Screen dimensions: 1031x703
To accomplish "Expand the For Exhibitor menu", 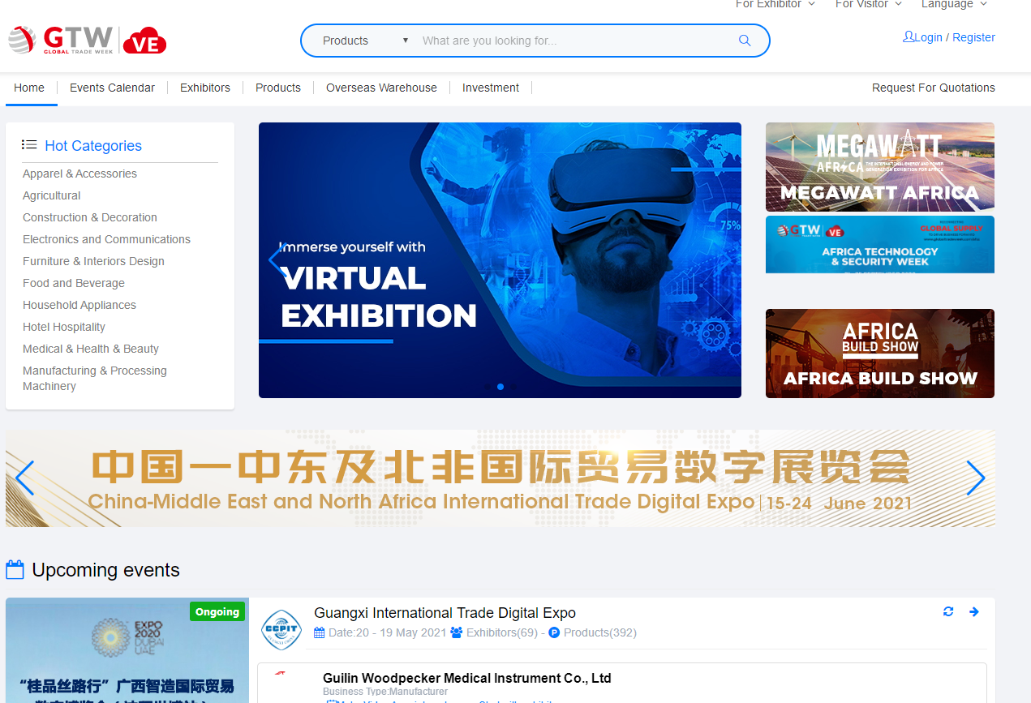I will 775,4.
